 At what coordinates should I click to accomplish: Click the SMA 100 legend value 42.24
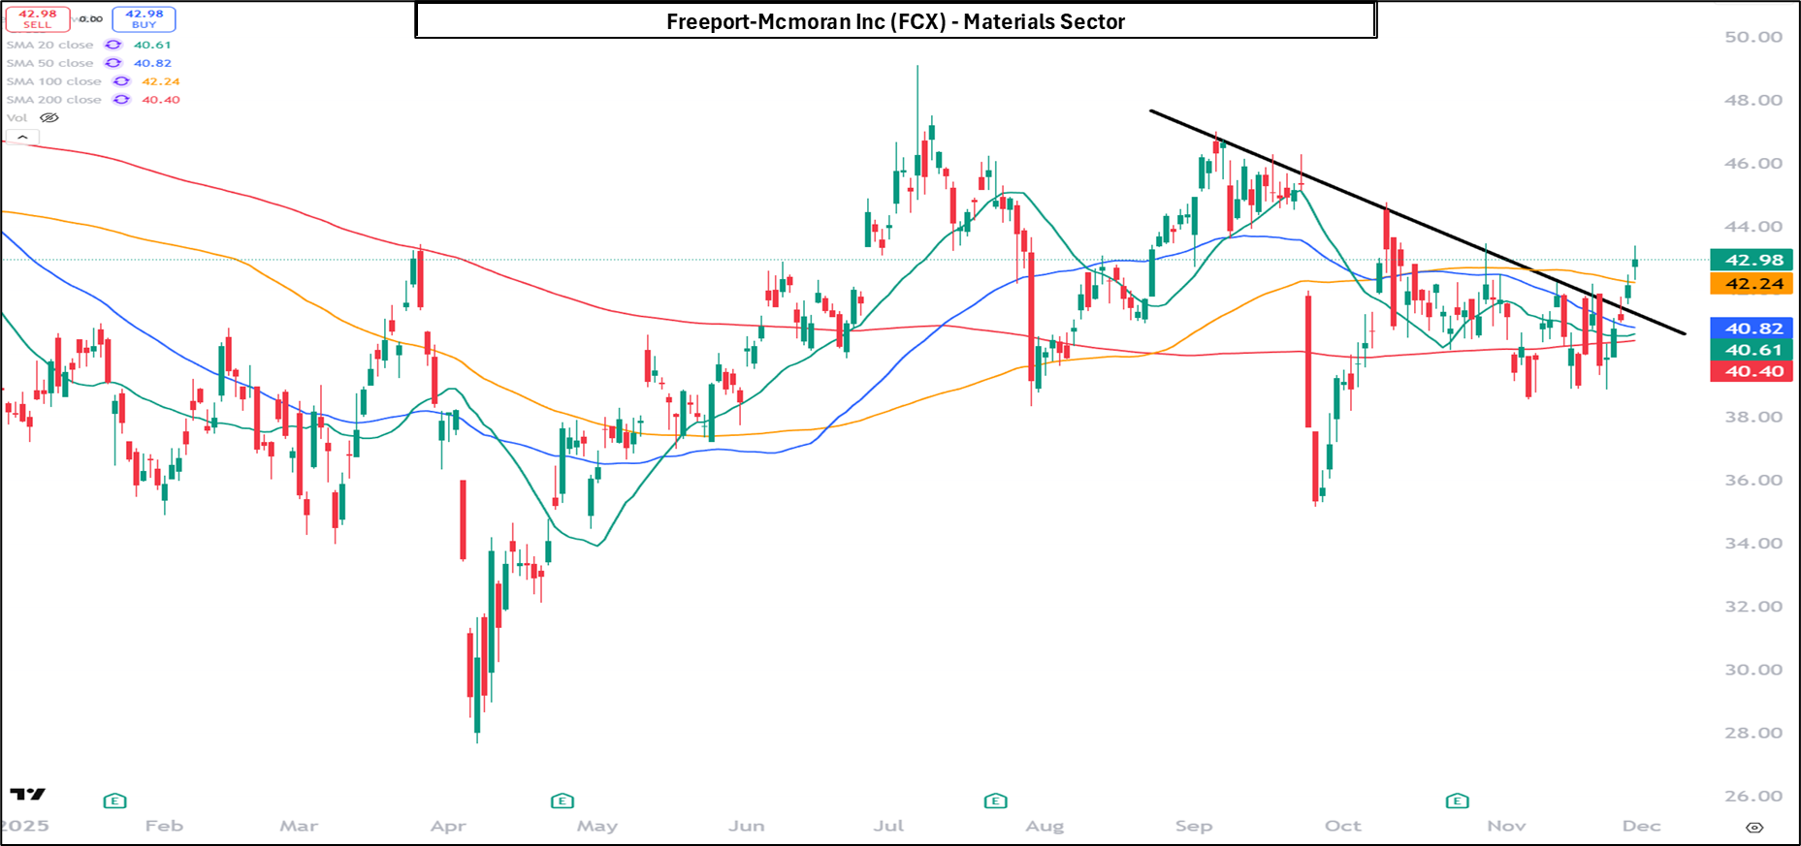[x=161, y=81]
